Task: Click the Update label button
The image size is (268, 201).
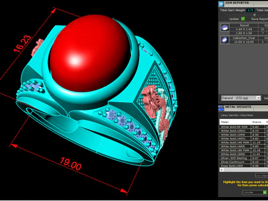Action: tap(234, 19)
